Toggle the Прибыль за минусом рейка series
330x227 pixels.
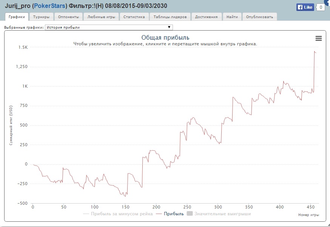pyautogui.click(x=118, y=214)
